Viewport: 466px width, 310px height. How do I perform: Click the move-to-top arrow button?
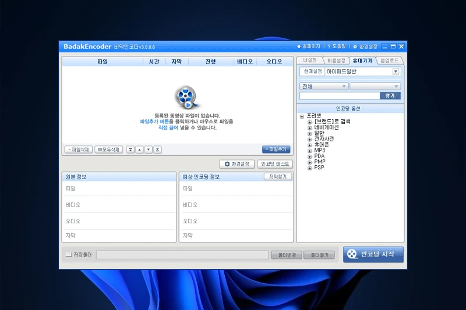tap(130, 149)
